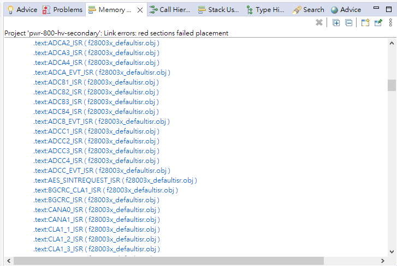Click the scroll down arrow of the list
The width and height of the screenshot is (397, 266).
392,252
